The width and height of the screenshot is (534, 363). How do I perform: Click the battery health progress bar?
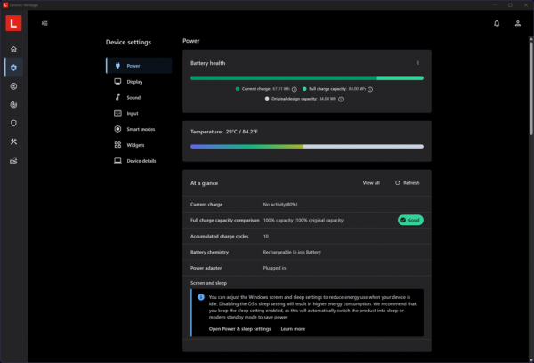click(307, 78)
